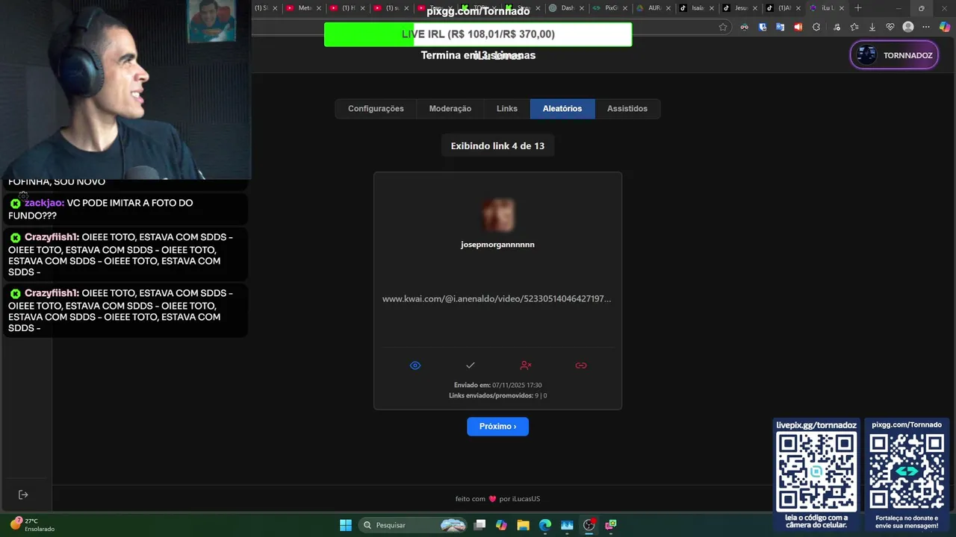Click zackjao's chat message
This screenshot has width=956, height=537.
pyautogui.click(x=125, y=209)
